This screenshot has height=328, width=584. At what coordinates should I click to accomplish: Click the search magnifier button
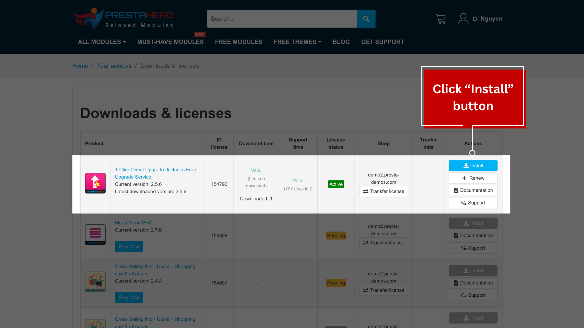(366, 19)
